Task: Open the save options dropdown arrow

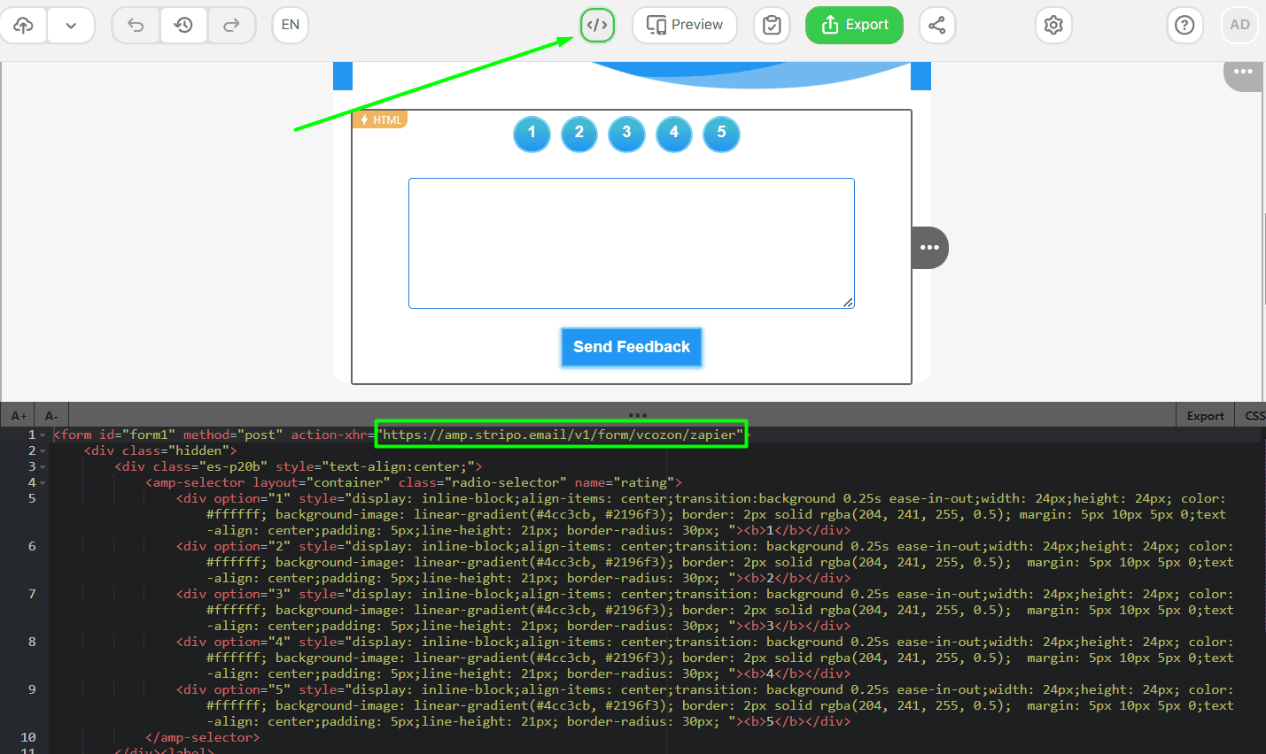Action: coord(71,25)
